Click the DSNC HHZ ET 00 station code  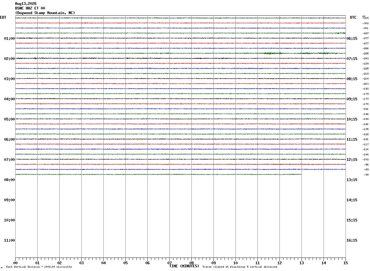tap(30, 8)
